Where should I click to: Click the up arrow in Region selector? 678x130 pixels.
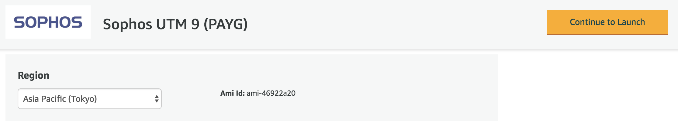click(x=157, y=96)
